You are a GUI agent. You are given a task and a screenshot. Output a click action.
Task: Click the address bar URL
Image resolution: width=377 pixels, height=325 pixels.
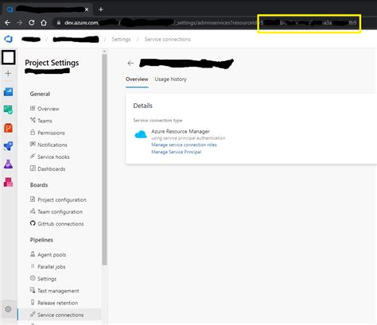(207, 23)
